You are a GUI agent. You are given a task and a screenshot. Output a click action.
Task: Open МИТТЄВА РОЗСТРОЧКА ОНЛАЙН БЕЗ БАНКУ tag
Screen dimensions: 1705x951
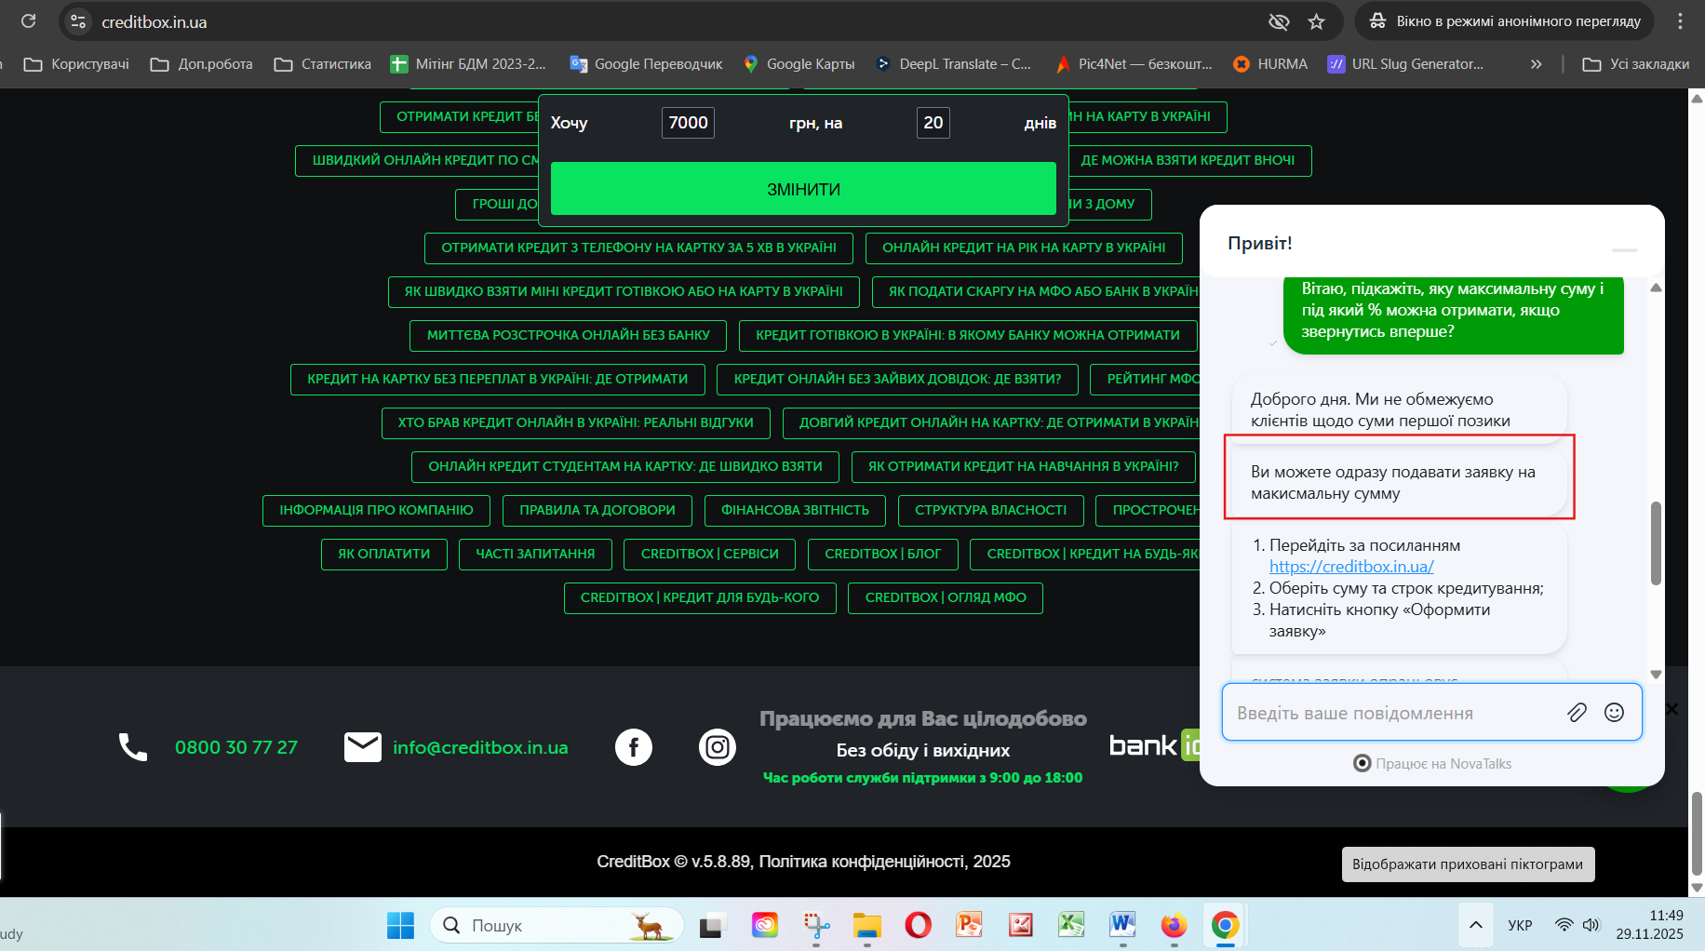click(x=569, y=335)
